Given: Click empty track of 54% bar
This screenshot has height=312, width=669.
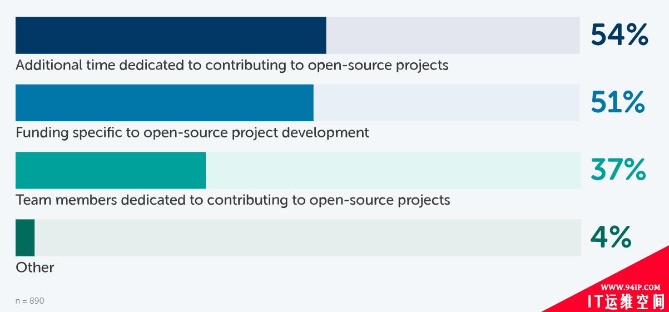Looking at the screenshot, I should pos(452,35).
